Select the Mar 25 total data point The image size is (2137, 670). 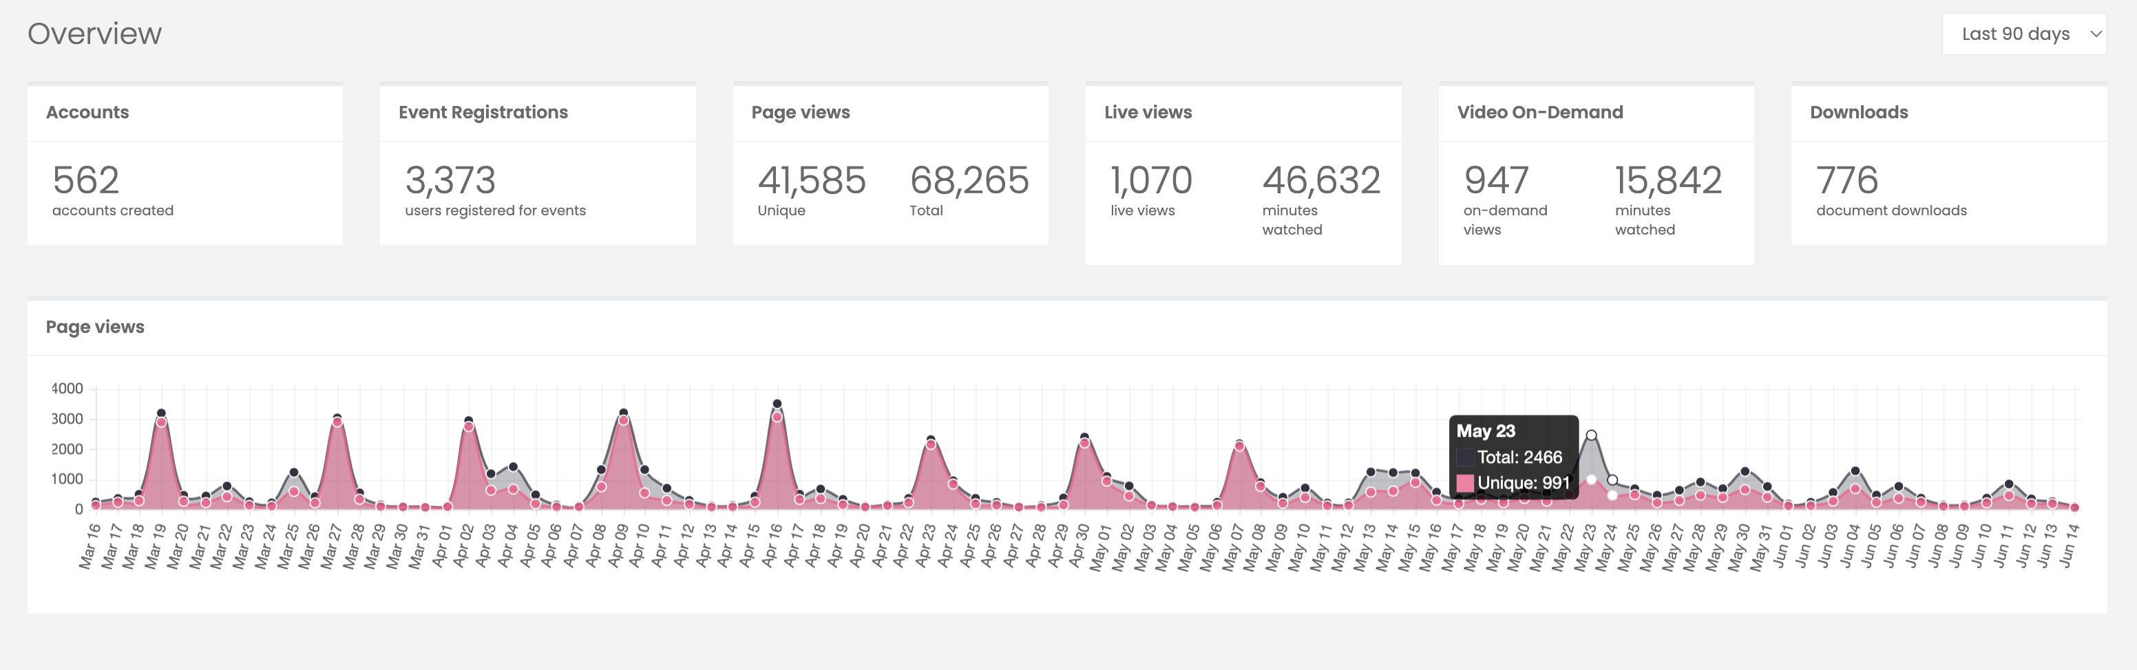point(293,473)
